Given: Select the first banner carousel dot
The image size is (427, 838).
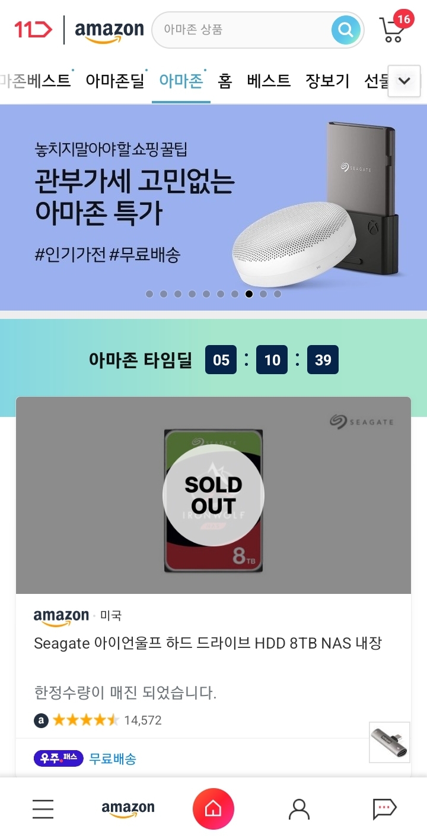Looking at the screenshot, I should 149,293.
